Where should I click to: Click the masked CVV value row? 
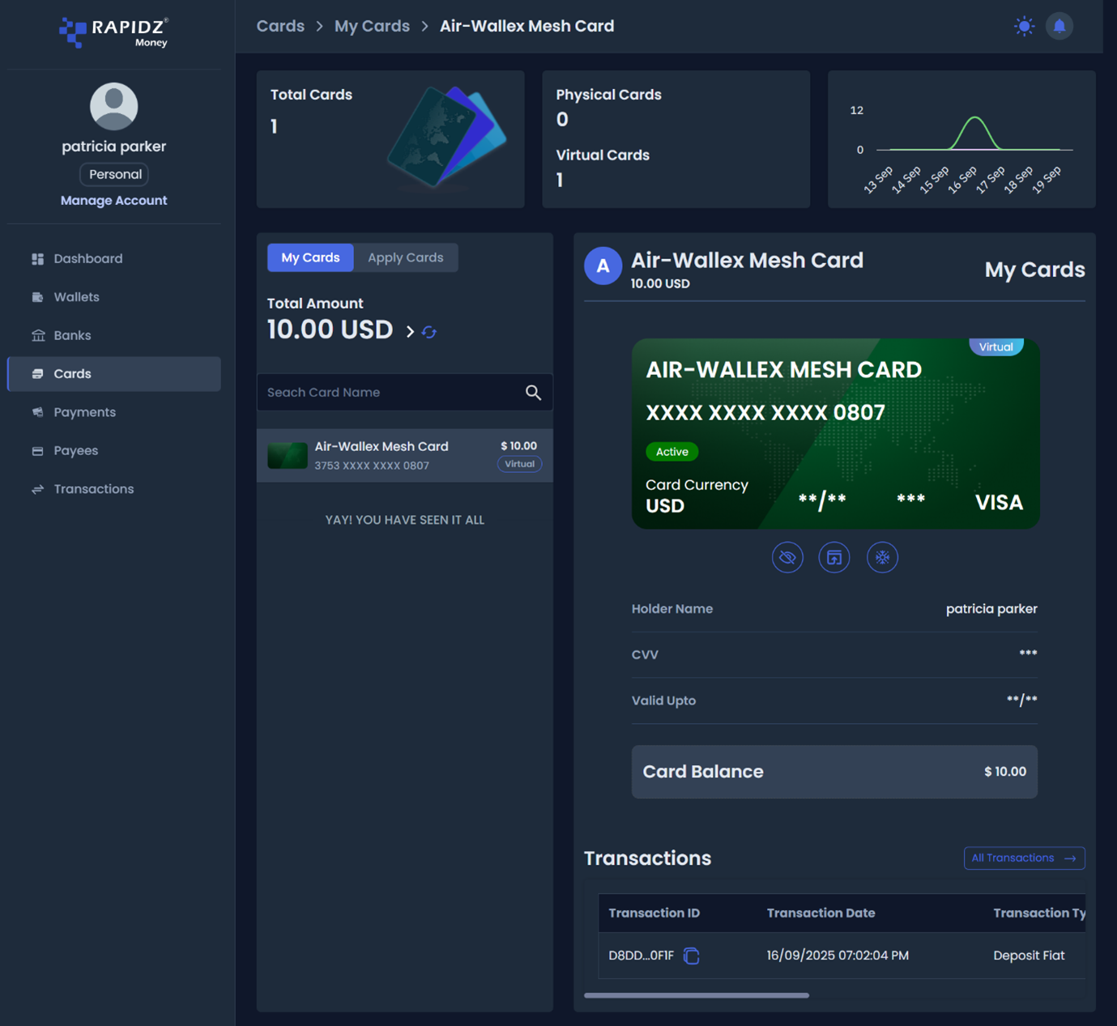pyautogui.click(x=834, y=654)
